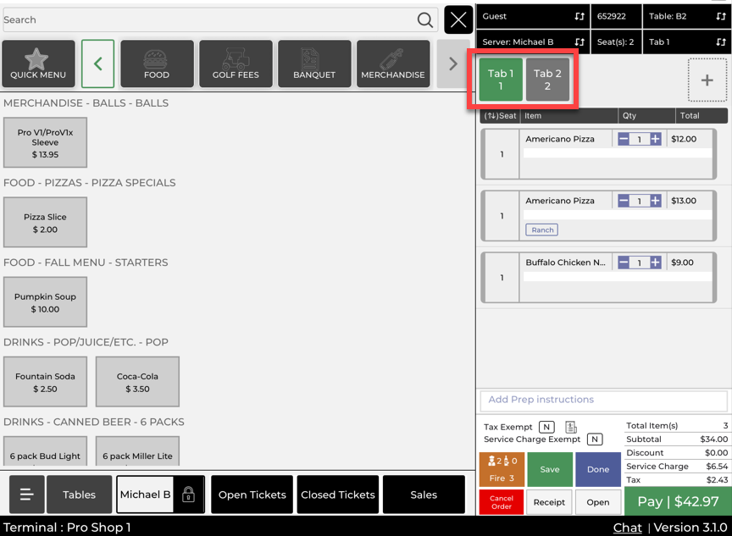Toggle the Service Charge Exempt N box
The width and height of the screenshot is (732, 536).
coord(595,439)
